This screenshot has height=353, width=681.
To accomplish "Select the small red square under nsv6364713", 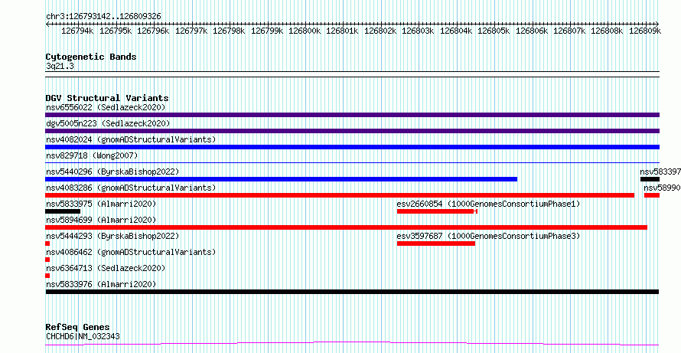I will coord(47,276).
